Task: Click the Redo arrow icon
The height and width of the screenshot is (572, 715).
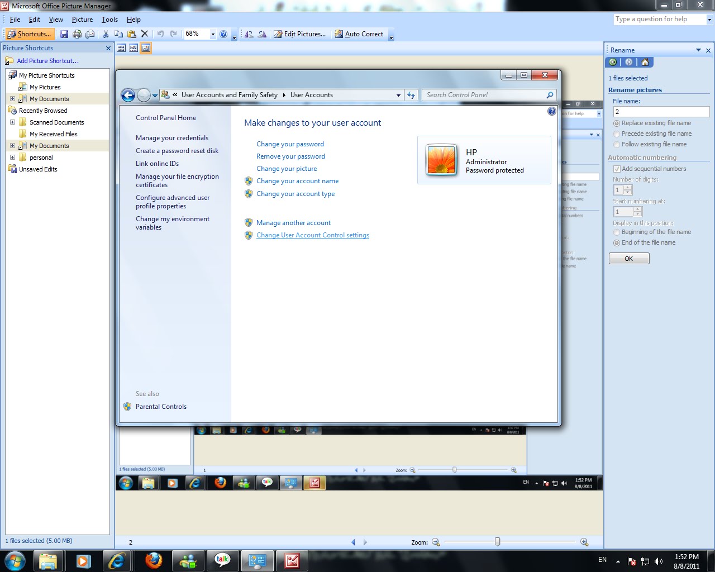Action: [x=174, y=34]
